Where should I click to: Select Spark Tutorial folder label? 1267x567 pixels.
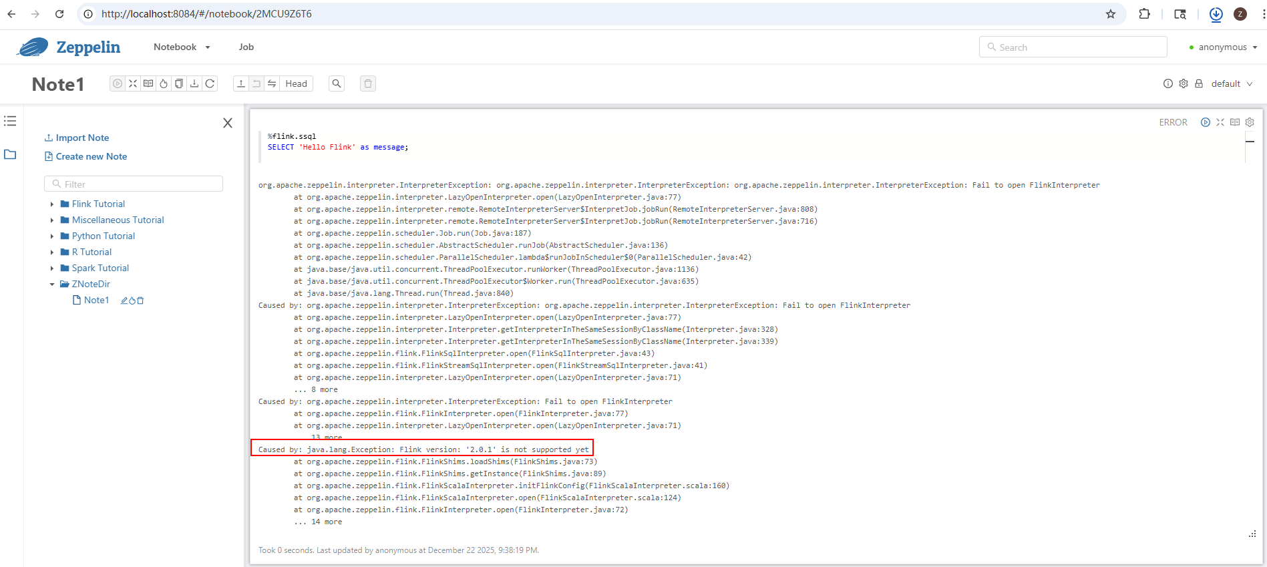[x=100, y=268]
